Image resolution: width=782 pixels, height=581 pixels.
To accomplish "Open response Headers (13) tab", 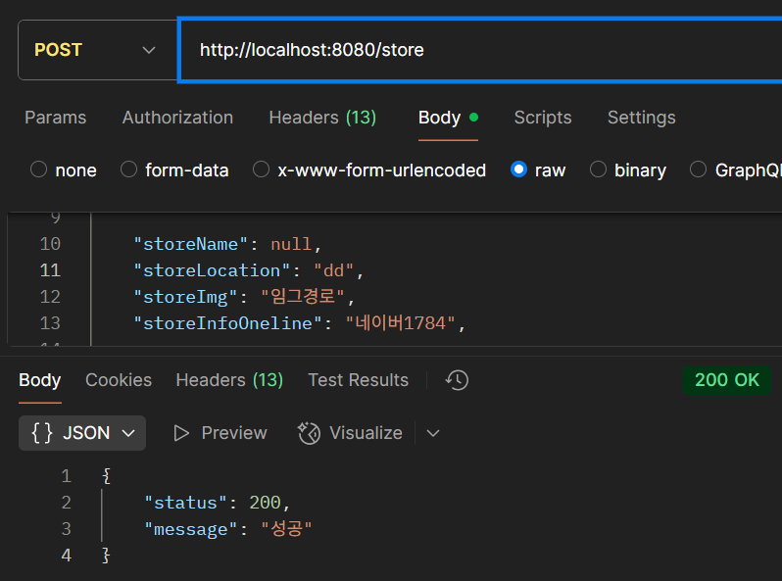I will click(229, 380).
